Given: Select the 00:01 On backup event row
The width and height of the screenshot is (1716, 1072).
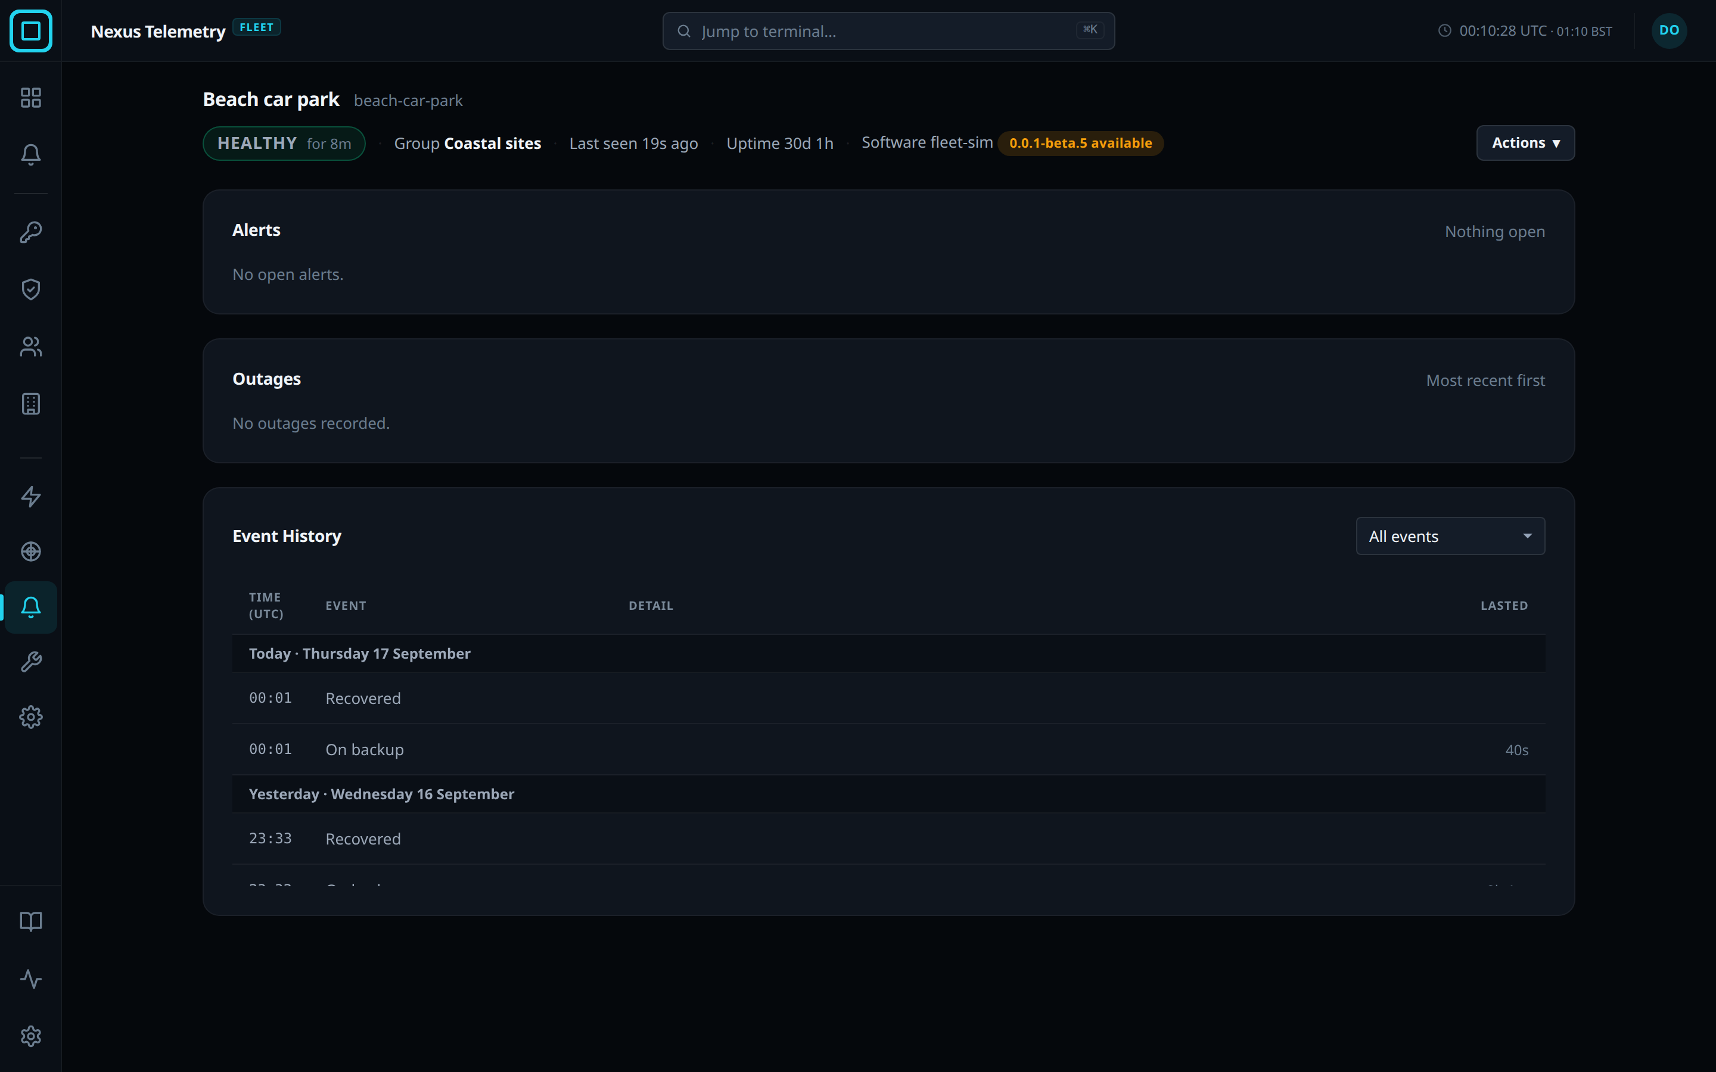Looking at the screenshot, I should click(x=888, y=749).
